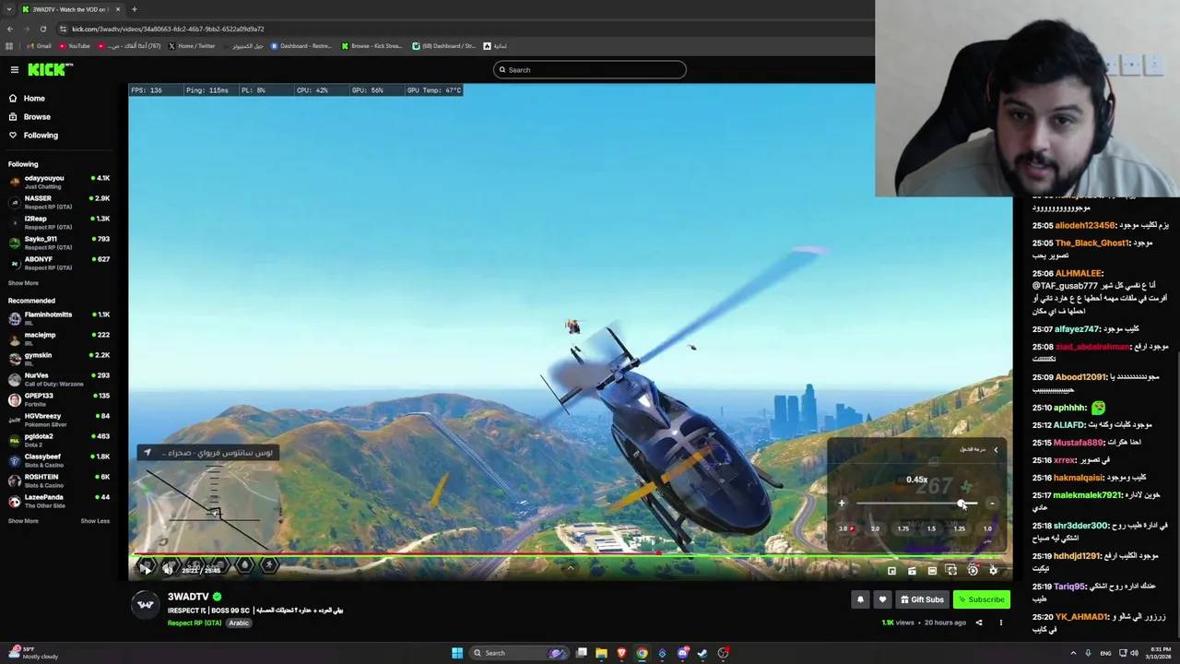Screen dimensions: 1180x664
Task: Expand Recommended list with Show More
Action: tap(23, 521)
